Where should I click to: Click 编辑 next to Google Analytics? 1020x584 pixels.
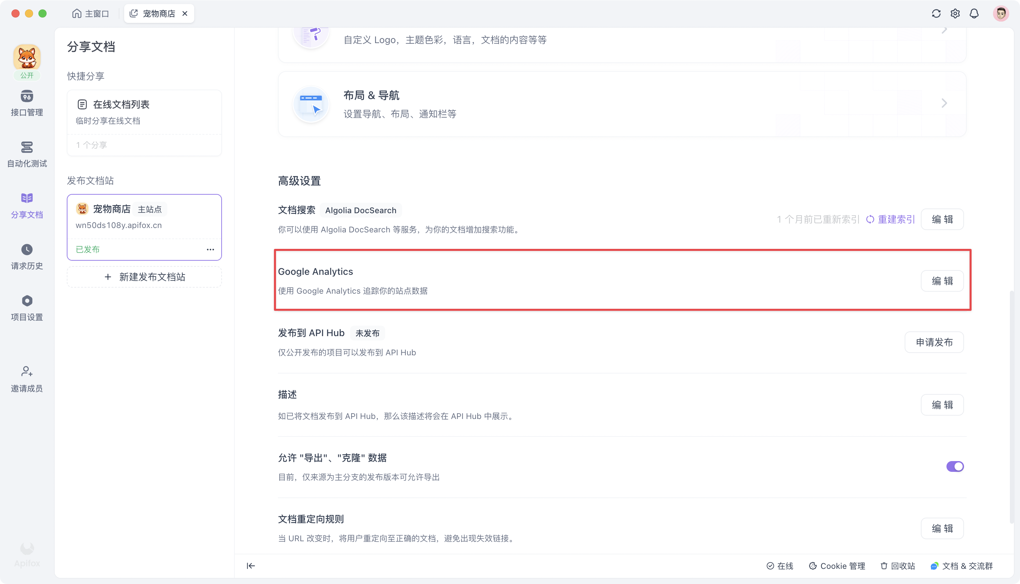click(942, 280)
